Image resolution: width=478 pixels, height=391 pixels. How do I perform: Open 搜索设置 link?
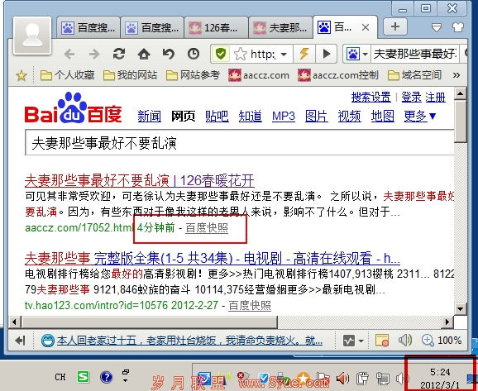coord(370,98)
